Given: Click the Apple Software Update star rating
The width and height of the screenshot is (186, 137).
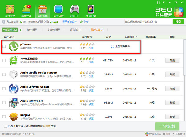Looking at the screenshot, I should 87,87.
